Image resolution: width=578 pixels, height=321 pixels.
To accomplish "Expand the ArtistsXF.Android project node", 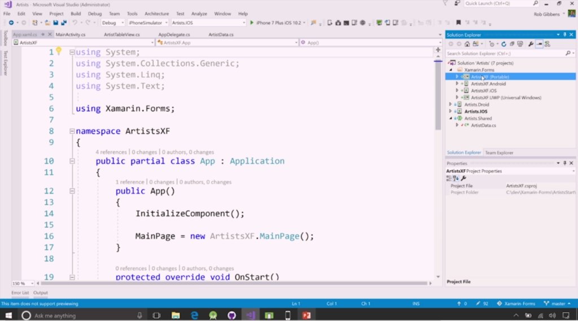I will (457, 83).
